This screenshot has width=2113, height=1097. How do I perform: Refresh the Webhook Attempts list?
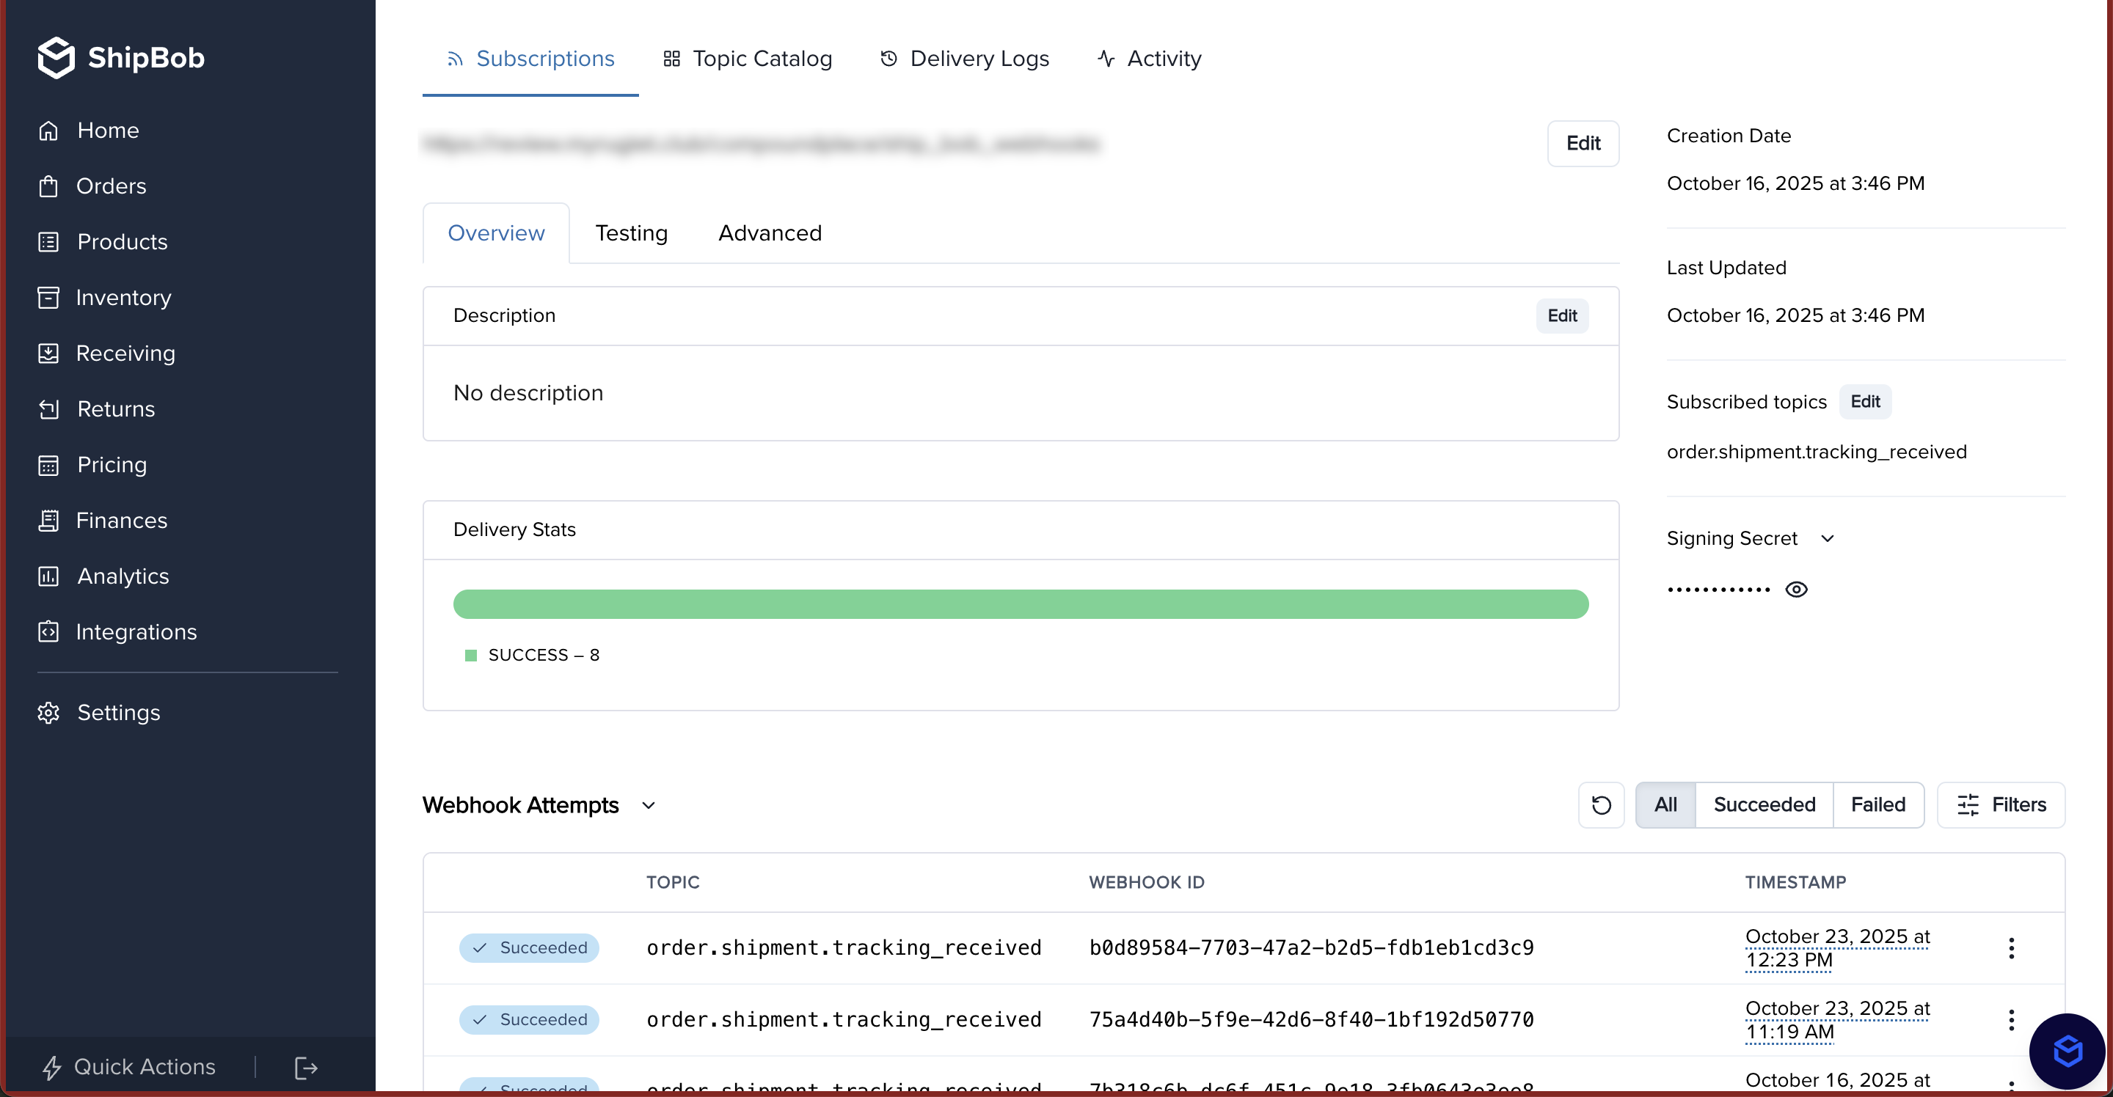(x=1601, y=804)
